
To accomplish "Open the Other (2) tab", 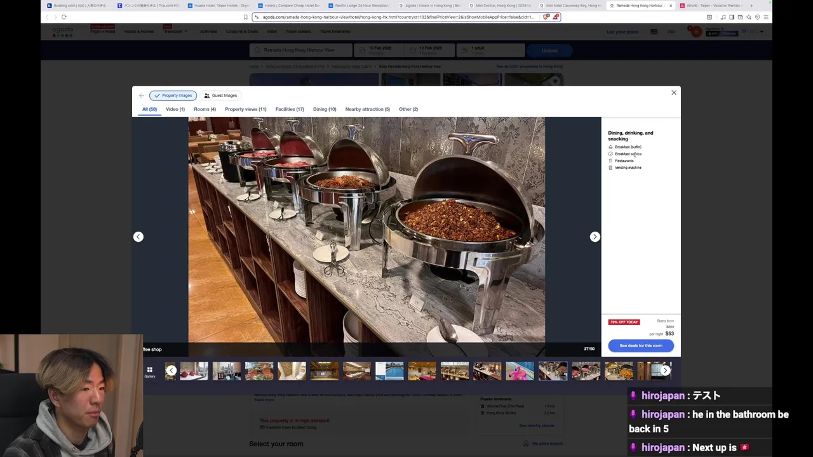I will point(408,109).
